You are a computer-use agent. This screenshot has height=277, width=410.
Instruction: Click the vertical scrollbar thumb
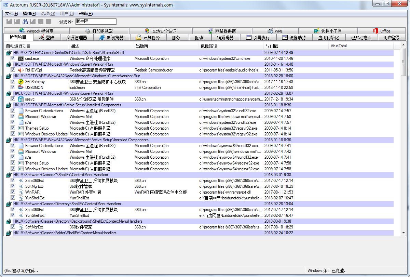(x=404, y=62)
